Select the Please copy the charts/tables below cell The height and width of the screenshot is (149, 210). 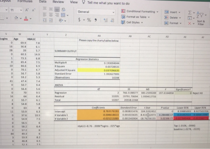pyautogui.click(x=99, y=40)
